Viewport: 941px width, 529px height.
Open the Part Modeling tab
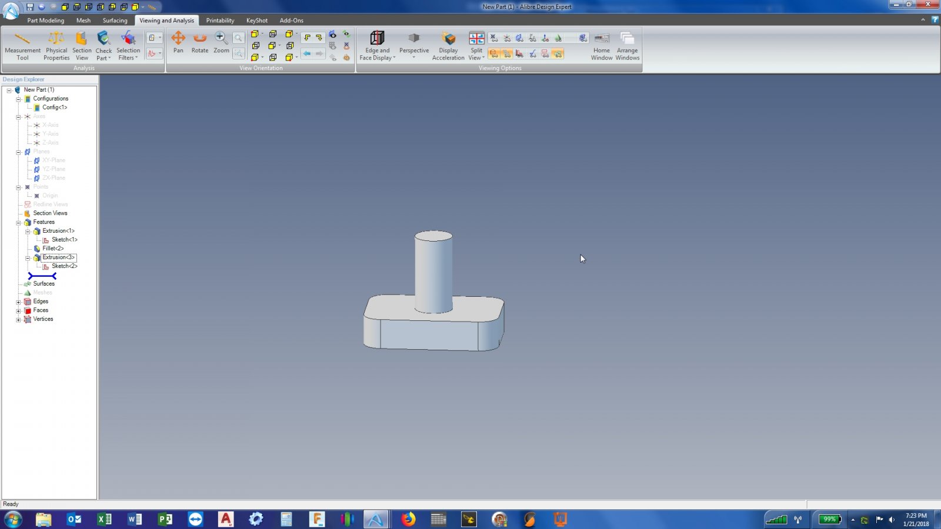click(x=45, y=20)
